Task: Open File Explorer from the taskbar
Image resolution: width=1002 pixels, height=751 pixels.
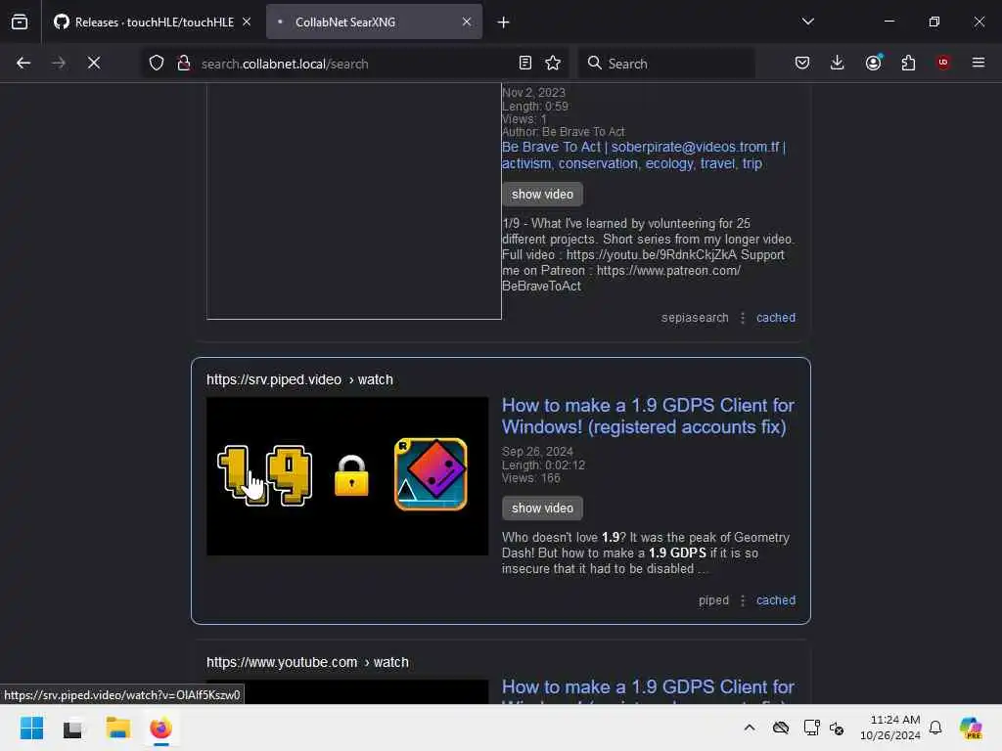Action: (117, 728)
